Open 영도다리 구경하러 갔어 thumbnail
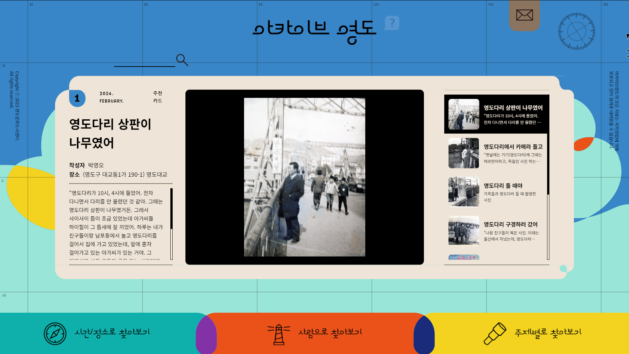The image size is (629, 354). coord(464,230)
